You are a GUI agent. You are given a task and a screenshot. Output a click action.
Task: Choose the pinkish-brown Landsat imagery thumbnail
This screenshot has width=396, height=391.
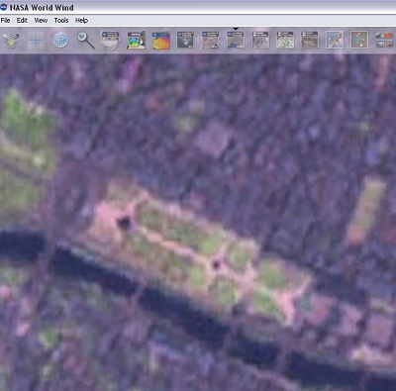pyautogui.click(x=211, y=41)
